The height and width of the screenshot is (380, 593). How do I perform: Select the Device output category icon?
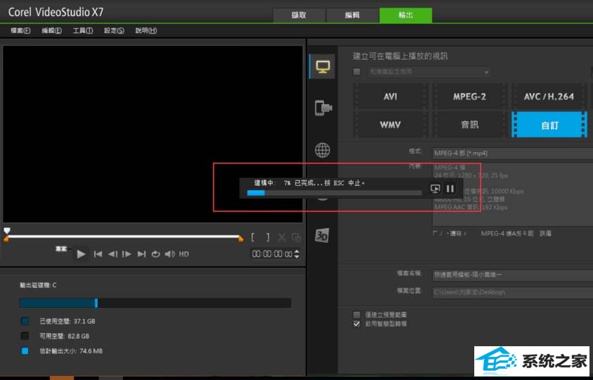pyautogui.click(x=323, y=108)
